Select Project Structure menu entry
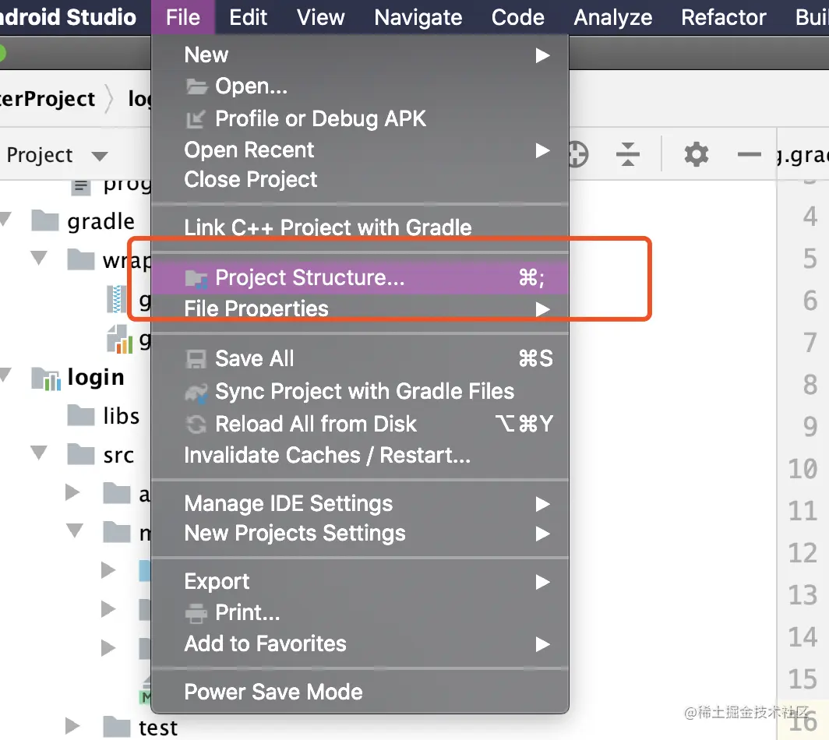The image size is (829, 740). pyautogui.click(x=310, y=278)
